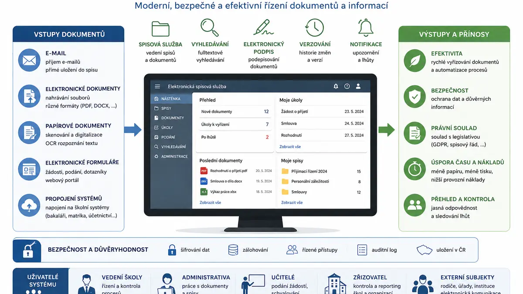Image resolution: width=523 pixels, height=294 pixels.
Task: Click the šifrování dat lock icon
Action: click(172, 250)
